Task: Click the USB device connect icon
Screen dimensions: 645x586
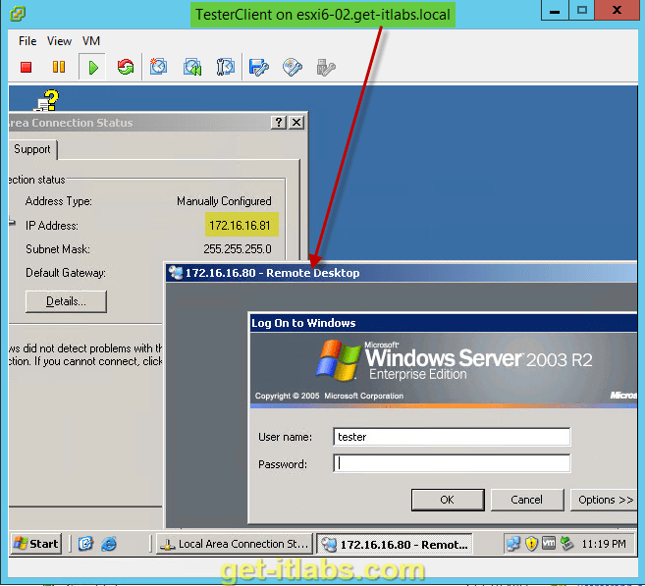Action: point(326,67)
